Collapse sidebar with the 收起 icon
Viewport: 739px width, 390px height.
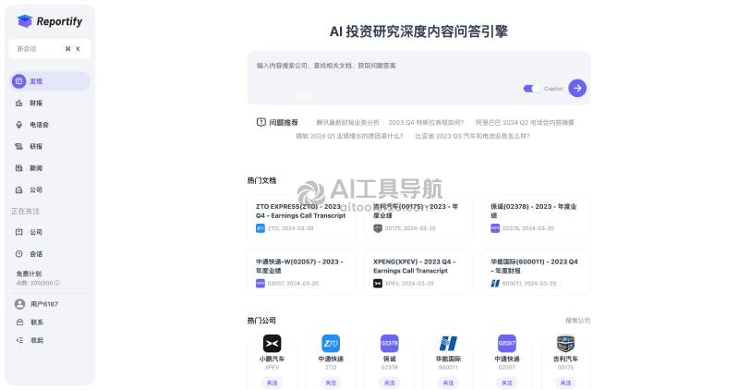coord(19,340)
